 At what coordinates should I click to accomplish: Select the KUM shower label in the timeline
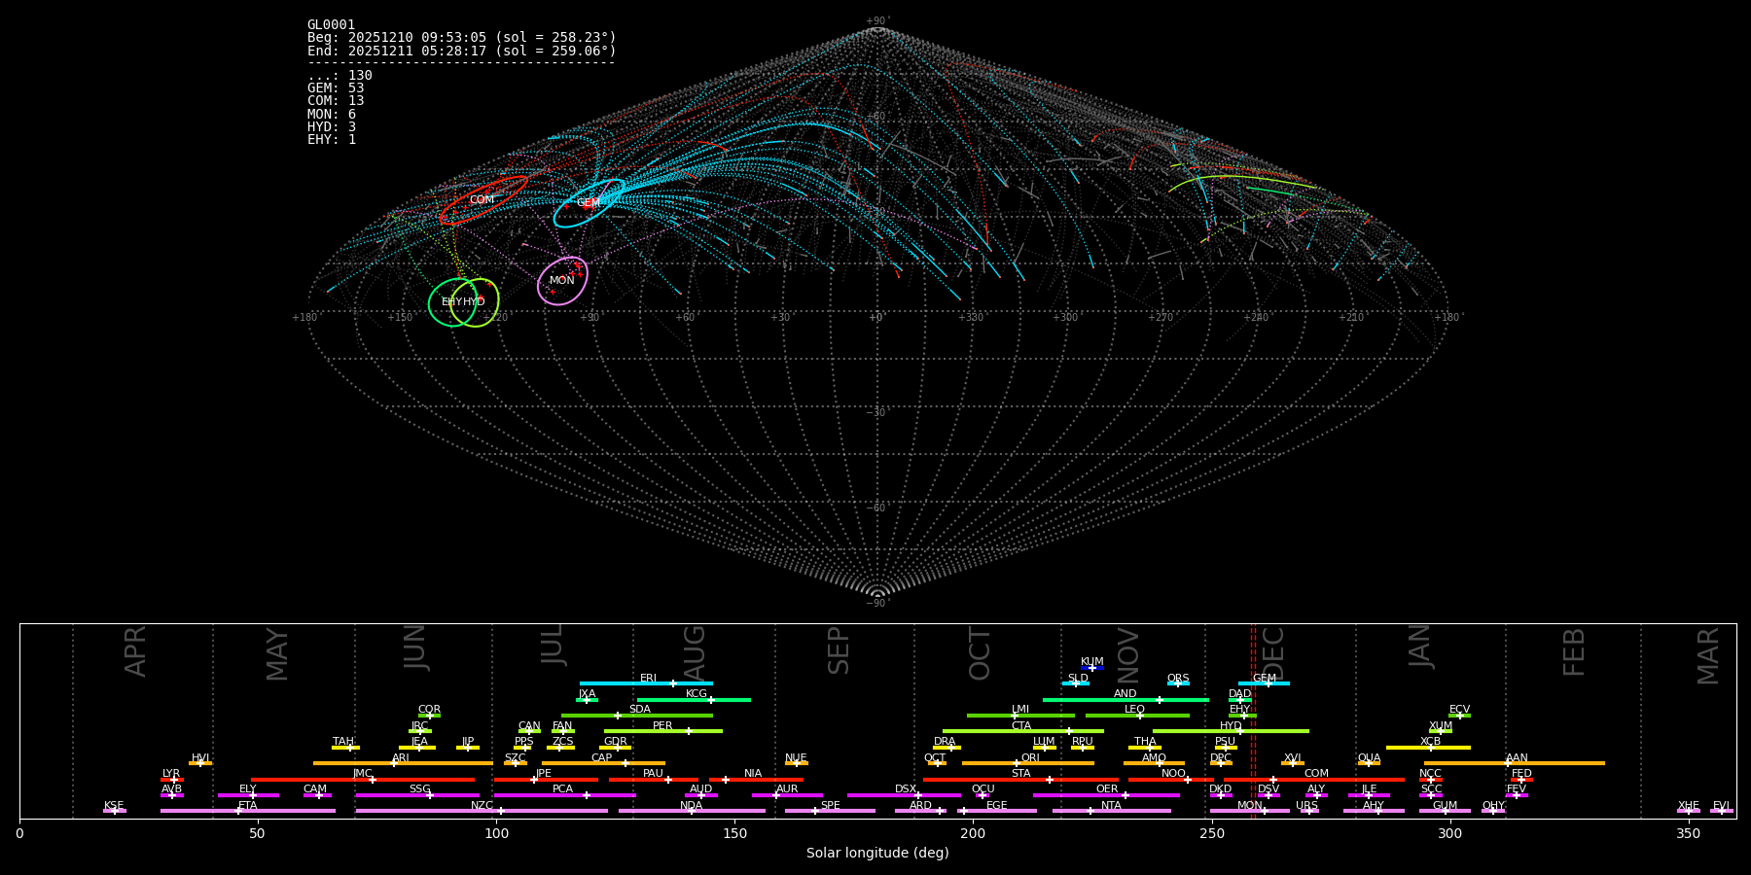click(1092, 662)
